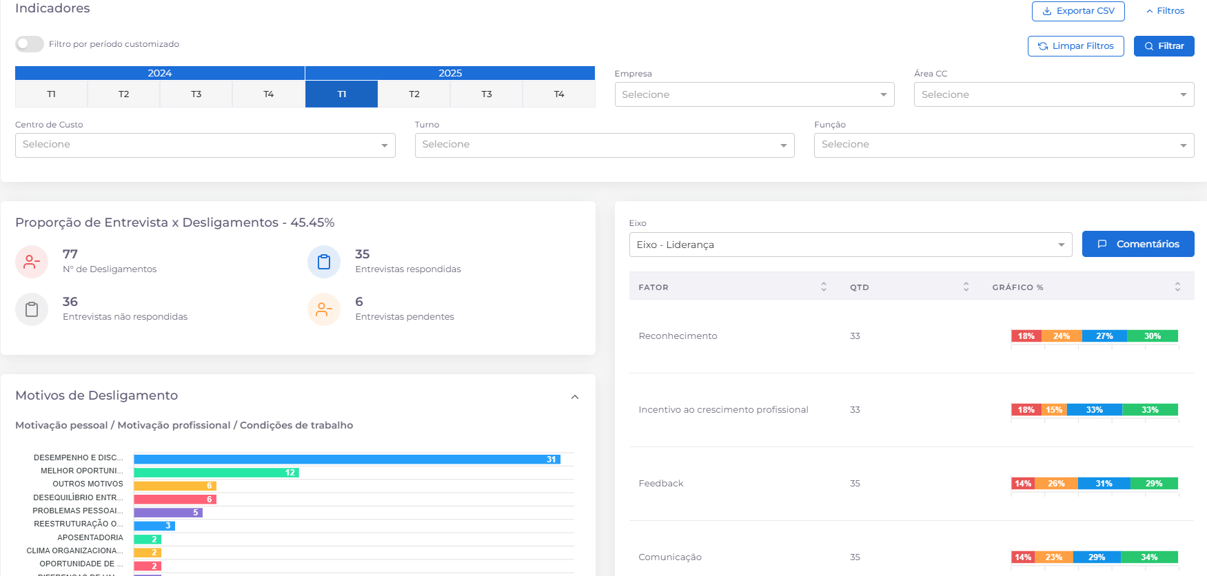The height and width of the screenshot is (576, 1207).
Task: Select 2024 T1 quarter tab
Action: pyautogui.click(x=51, y=94)
